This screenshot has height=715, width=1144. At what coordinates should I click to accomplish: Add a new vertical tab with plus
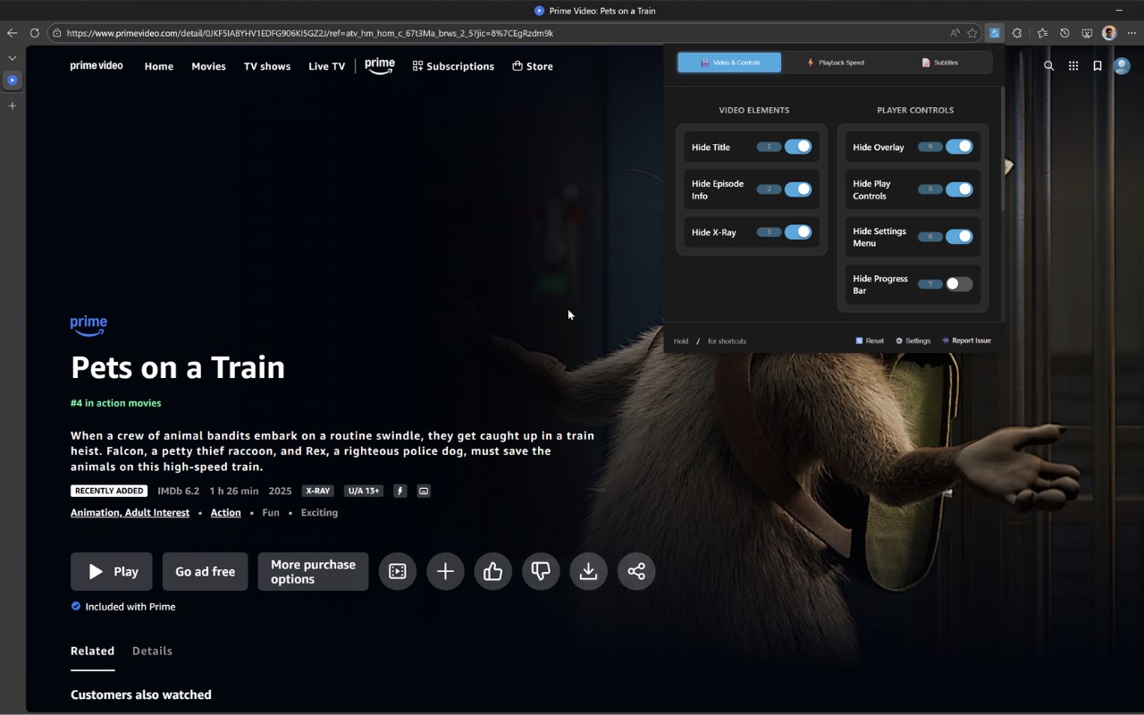[x=12, y=105]
